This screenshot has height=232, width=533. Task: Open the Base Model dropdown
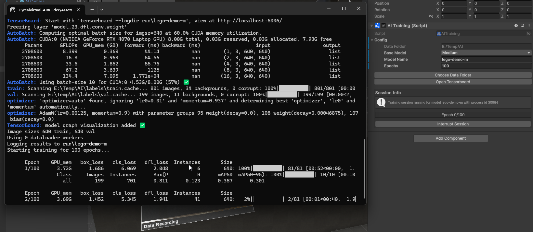(486, 53)
